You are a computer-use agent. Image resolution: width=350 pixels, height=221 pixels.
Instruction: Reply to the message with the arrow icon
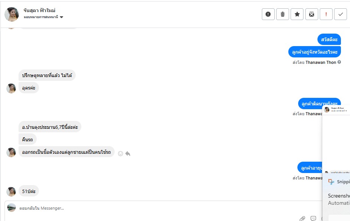pyautogui.click(x=128, y=153)
